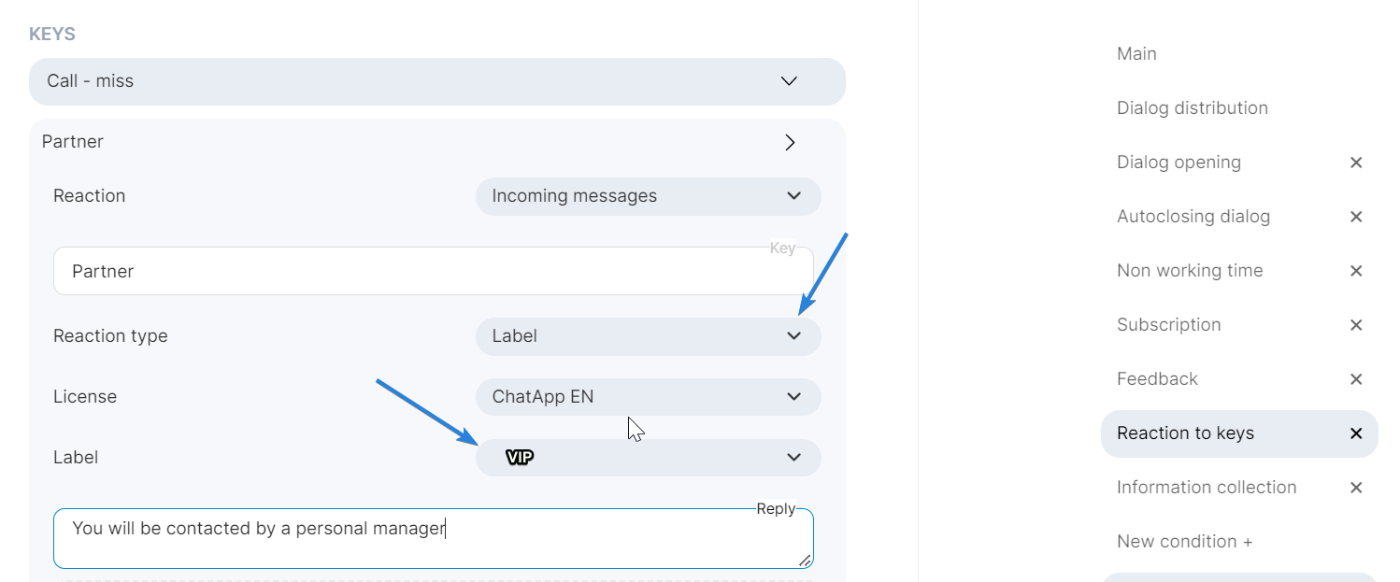Open the Feedback section

coord(1157,379)
